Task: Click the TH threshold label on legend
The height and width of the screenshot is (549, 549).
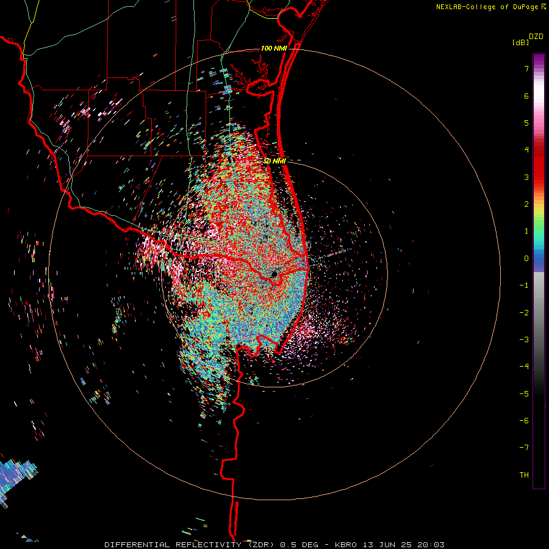Action: [524, 475]
